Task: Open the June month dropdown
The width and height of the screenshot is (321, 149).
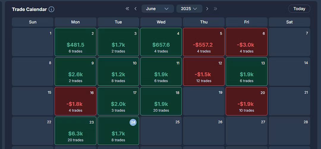Action: click(x=158, y=9)
